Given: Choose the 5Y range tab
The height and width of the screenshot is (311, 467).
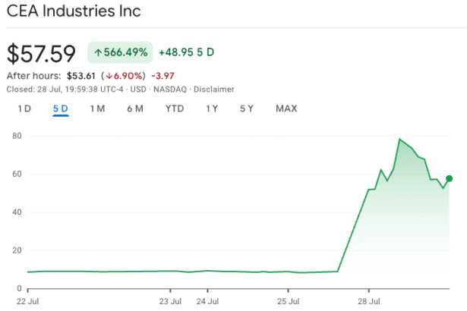Looking at the screenshot, I should pos(247,108).
